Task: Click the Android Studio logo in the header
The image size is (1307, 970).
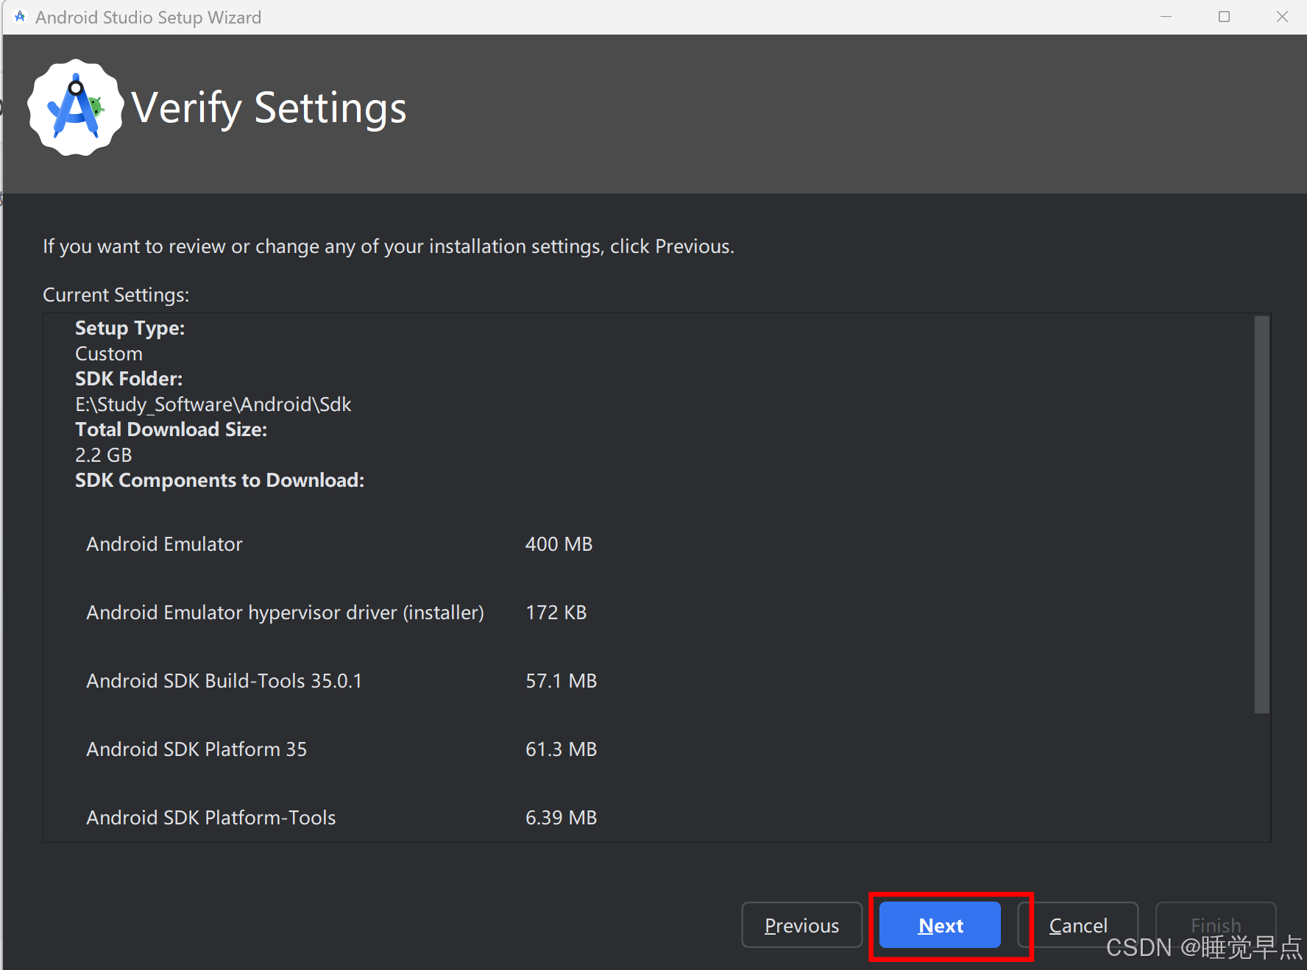Action: [x=74, y=107]
